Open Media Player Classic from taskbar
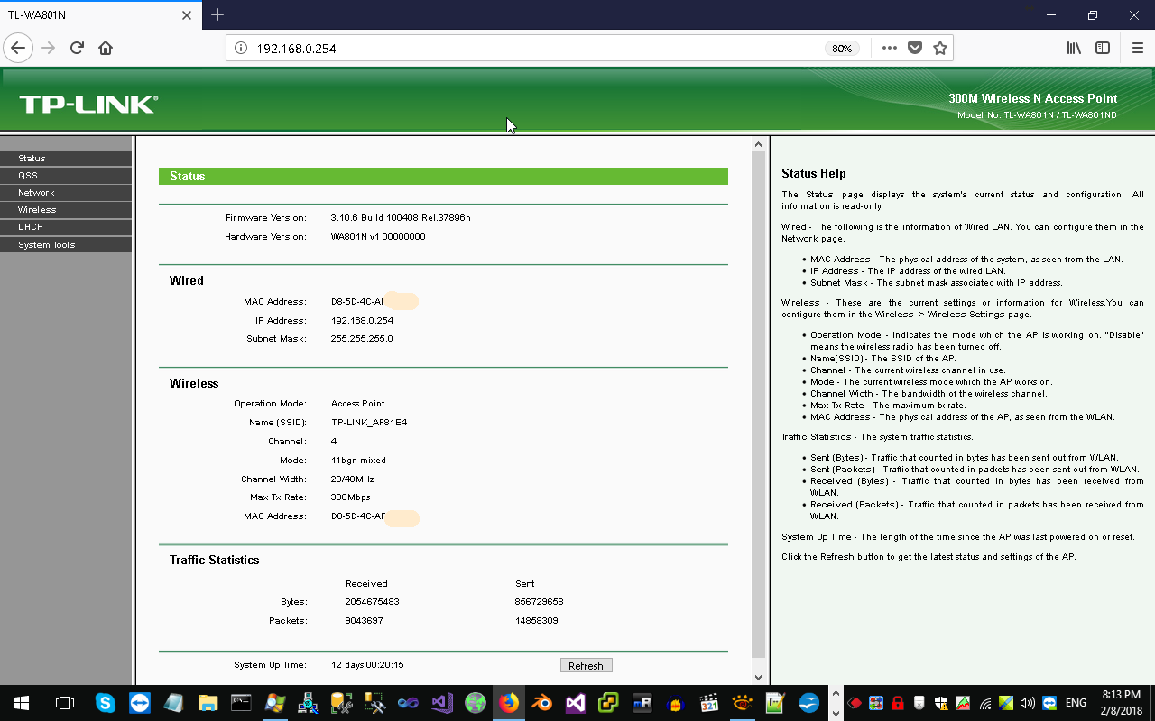This screenshot has height=721, width=1155. 709,702
